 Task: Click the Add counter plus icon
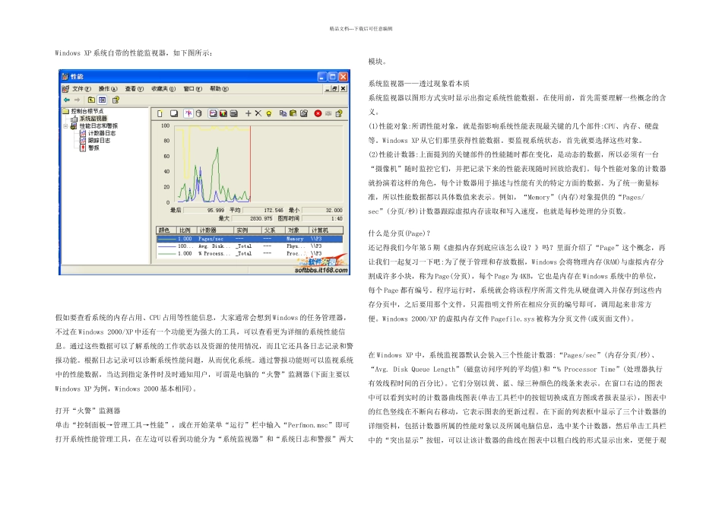coord(249,113)
